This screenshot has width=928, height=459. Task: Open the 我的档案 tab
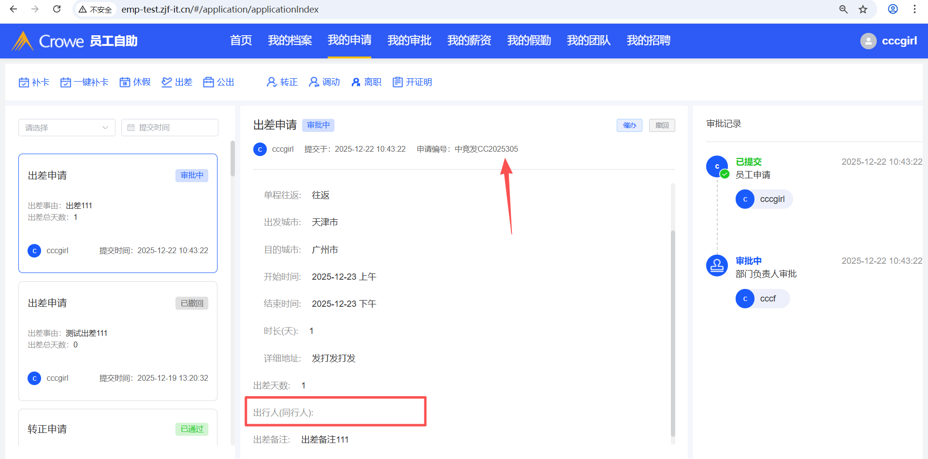(x=290, y=41)
